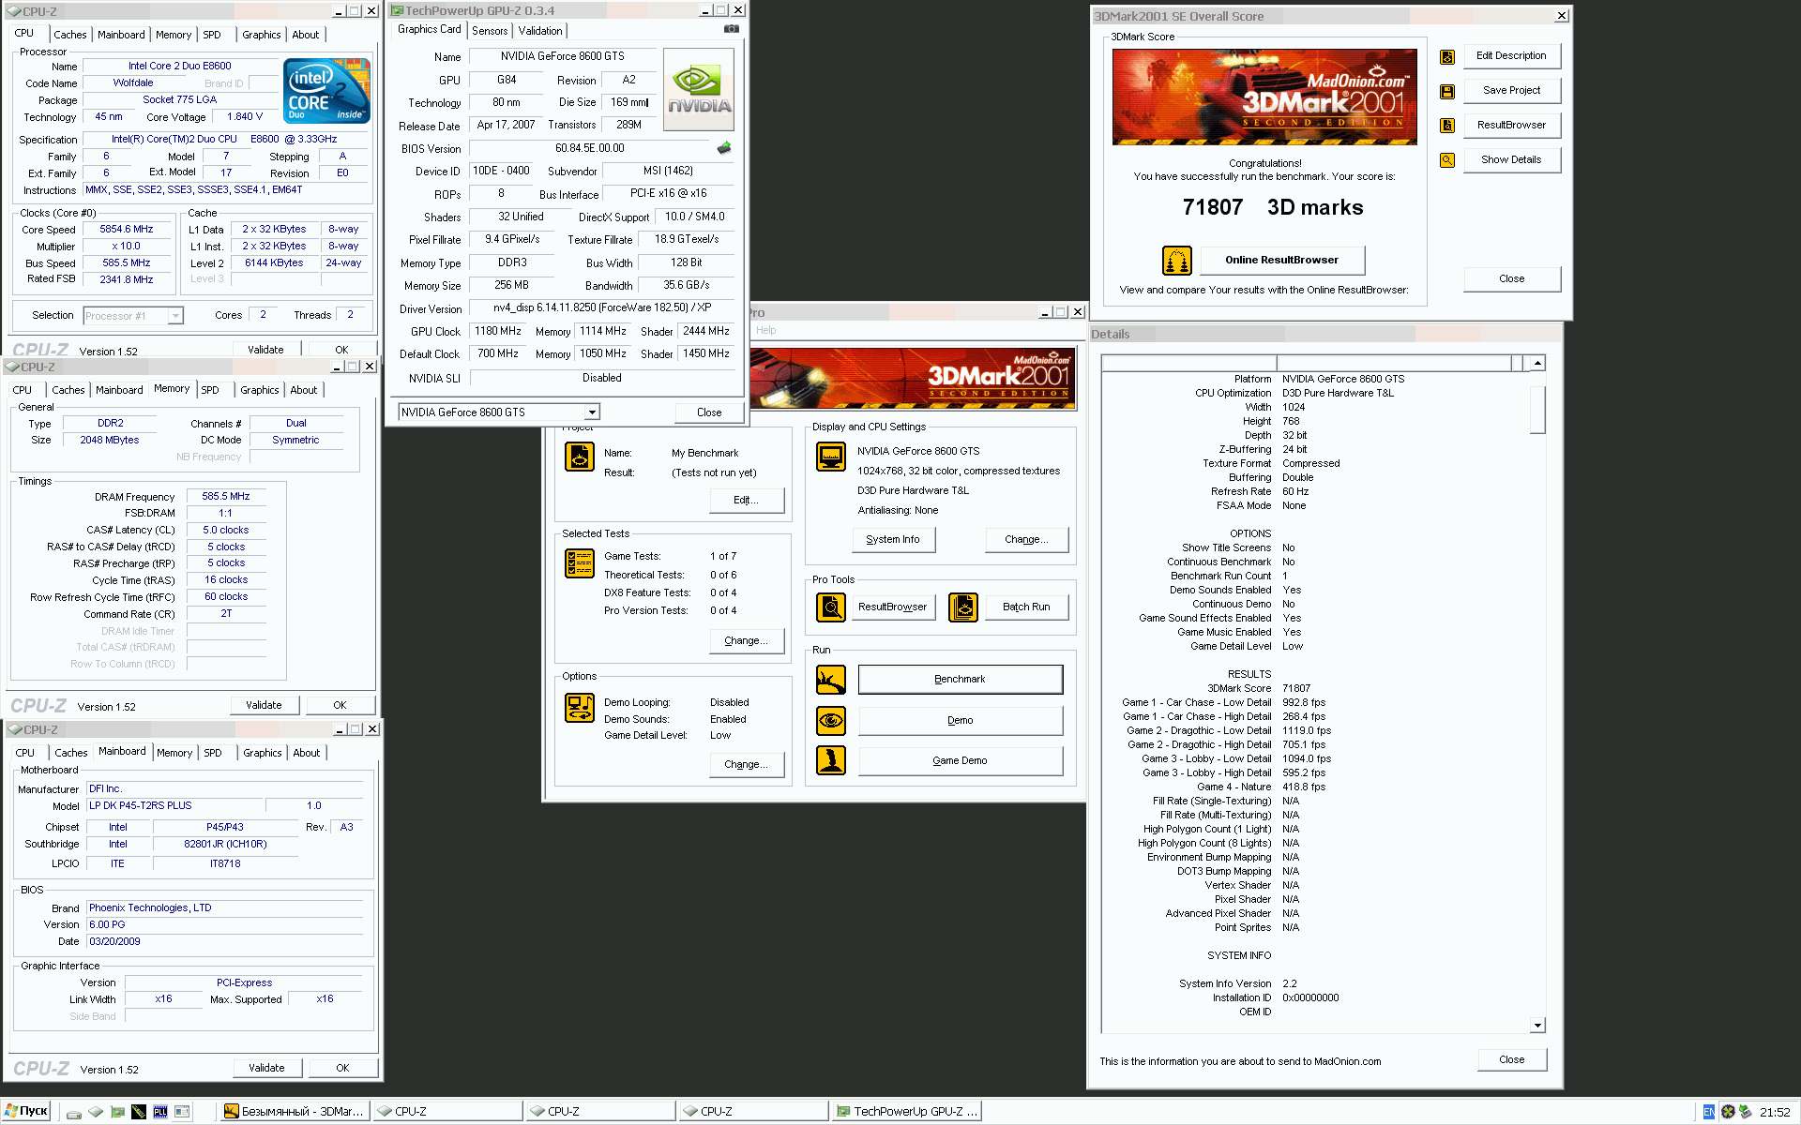Click Change... under Display and CPU Settings
1801x1125 pixels.
coord(1026,540)
